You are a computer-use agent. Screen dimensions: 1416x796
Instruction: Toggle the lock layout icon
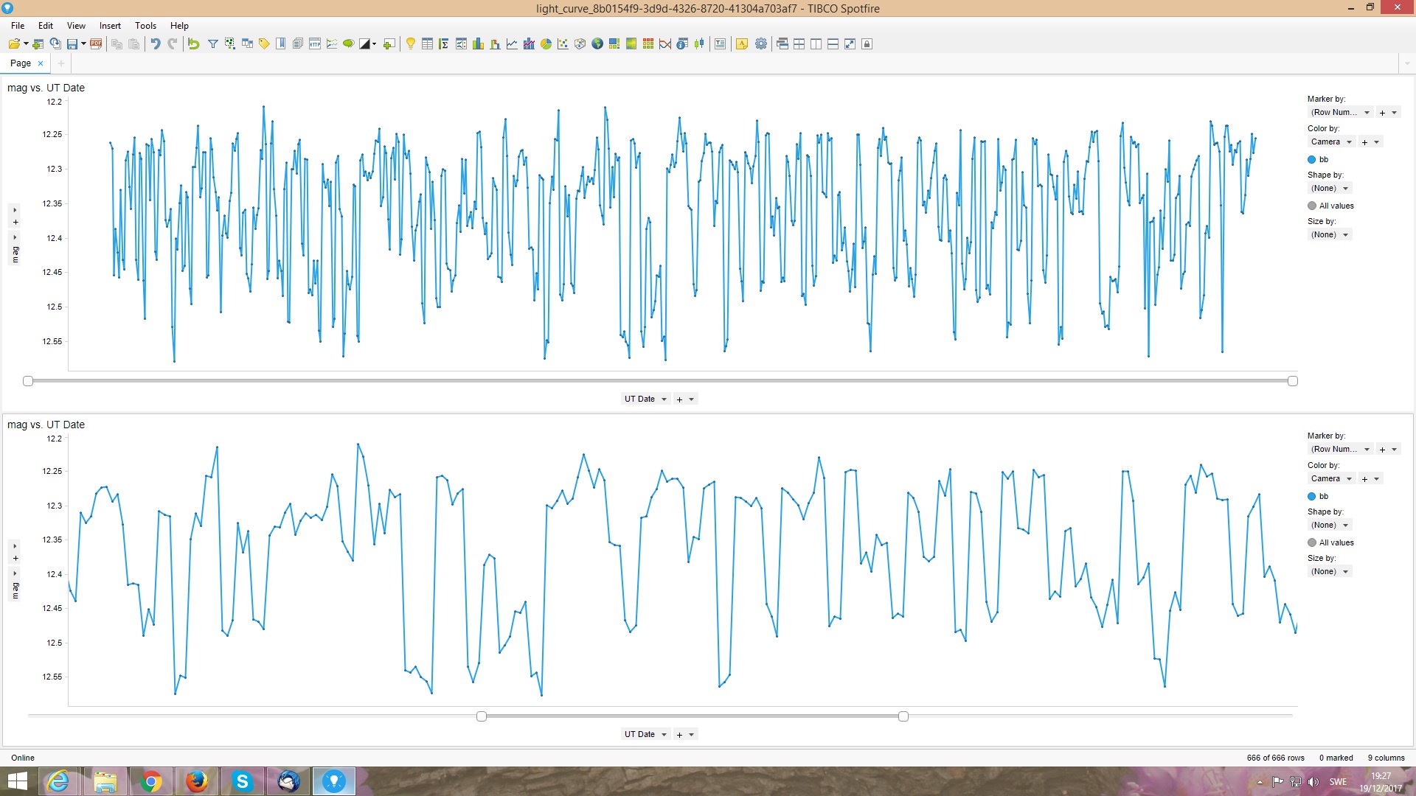867,44
